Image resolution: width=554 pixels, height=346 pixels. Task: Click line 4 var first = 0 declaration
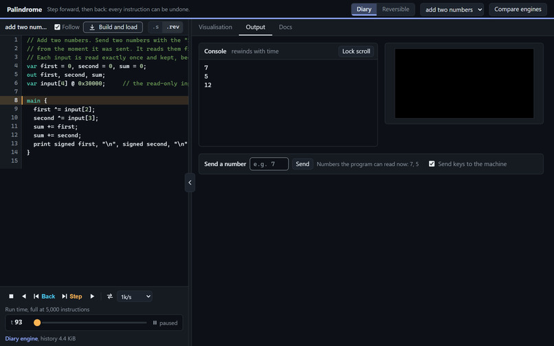[86, 66]
